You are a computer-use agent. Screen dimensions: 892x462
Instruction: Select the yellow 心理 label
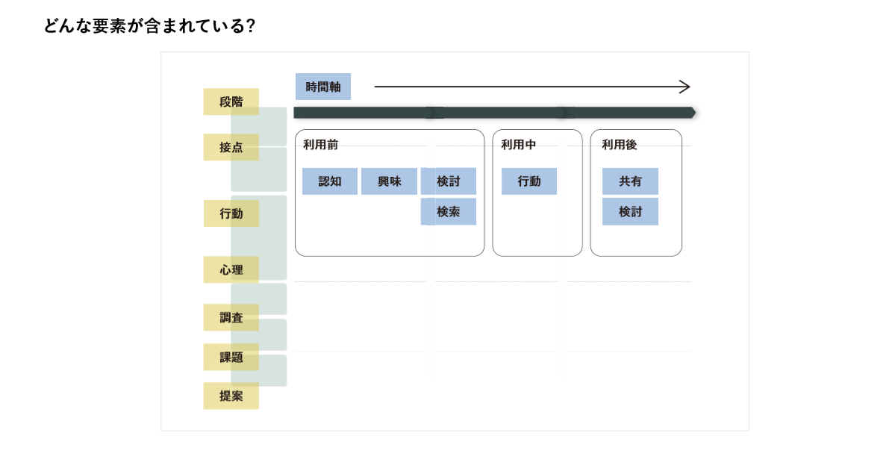[x=231, y=269]
